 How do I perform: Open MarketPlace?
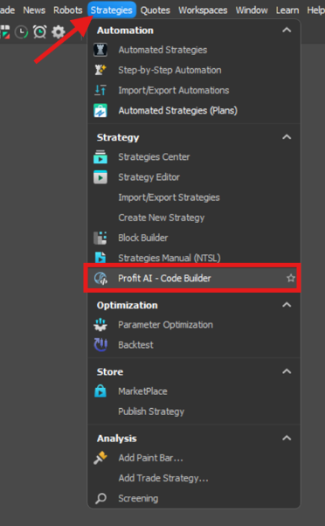pos(194,391)
